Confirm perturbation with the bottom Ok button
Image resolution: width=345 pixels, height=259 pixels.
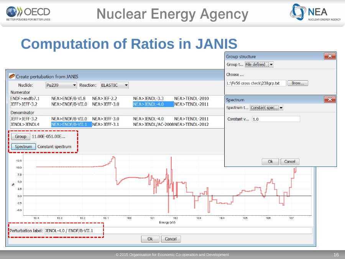[x=150, y=239]
